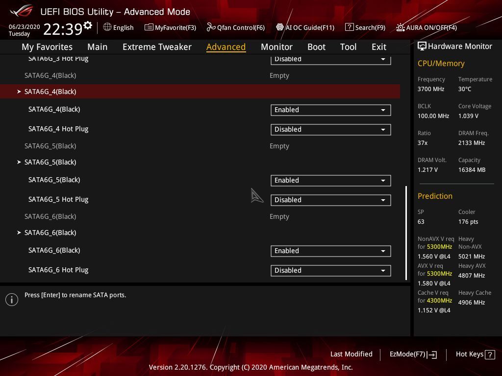The height and width of the screenshot is (376, 502).
Task: Open SATA6G_6 Hot Plug dropdown
Action: (330, 270)
